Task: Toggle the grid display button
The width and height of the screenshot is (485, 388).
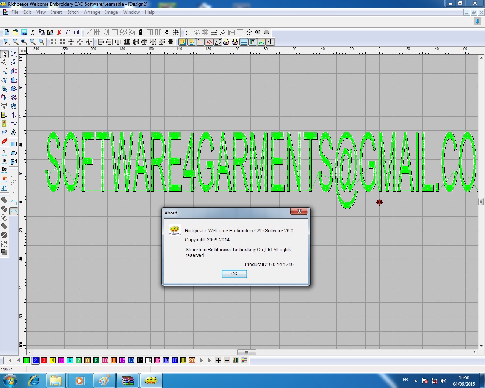Action: pos(244,42)
